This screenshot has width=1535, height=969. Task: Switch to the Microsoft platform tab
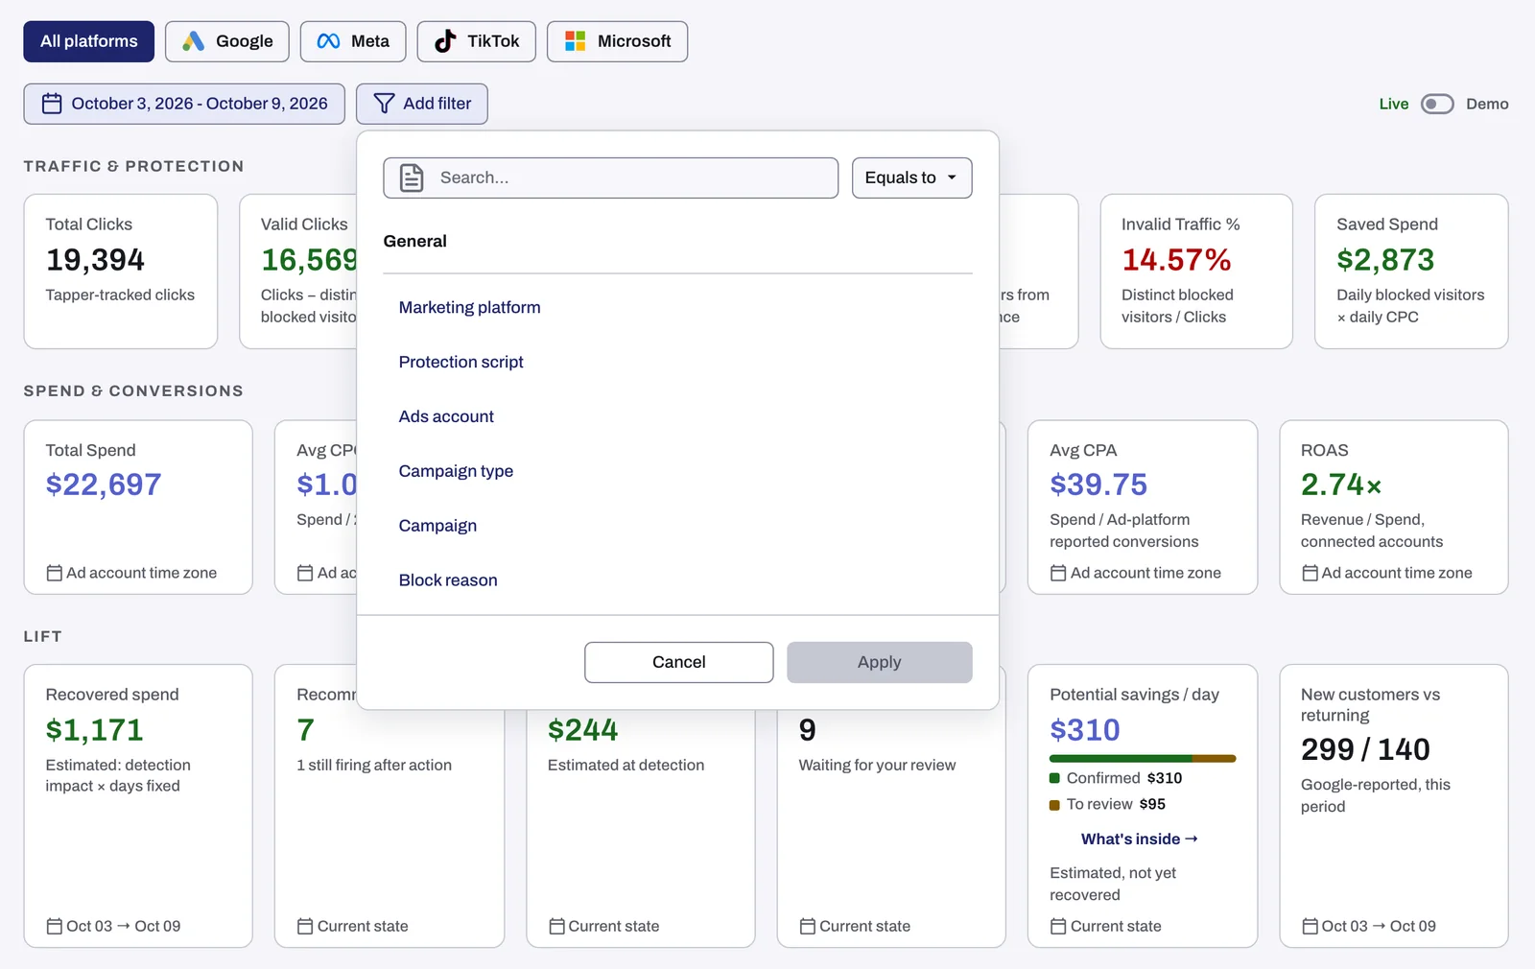(x=617, y=41)
